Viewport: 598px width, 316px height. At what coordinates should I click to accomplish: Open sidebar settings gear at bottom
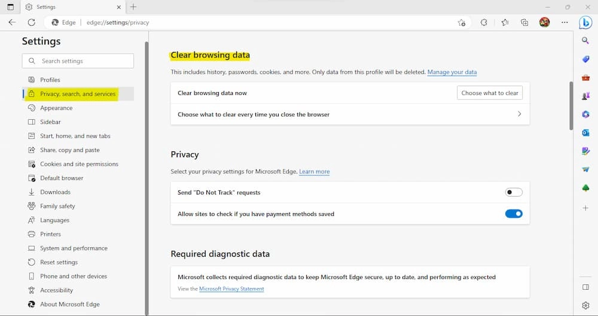585,305
